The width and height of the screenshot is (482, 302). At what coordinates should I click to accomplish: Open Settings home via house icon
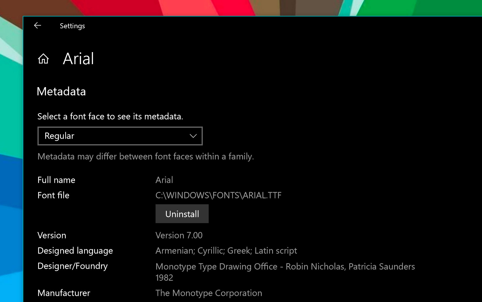(43, 59)
